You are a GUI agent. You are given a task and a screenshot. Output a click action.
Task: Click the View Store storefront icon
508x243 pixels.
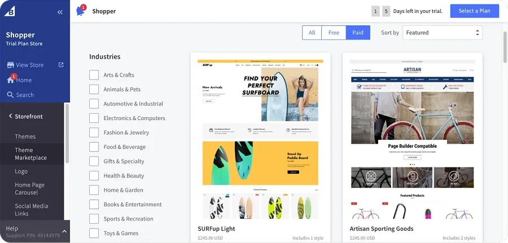tap(10, 65)
